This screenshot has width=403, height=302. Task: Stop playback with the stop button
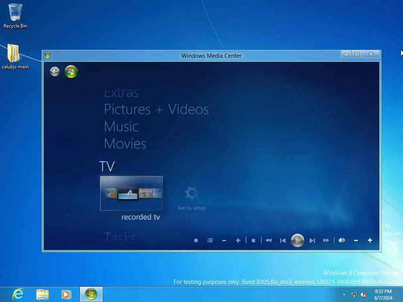253,241
